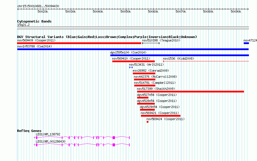Click the dgv2595n100 (Coe2014) blue bar
257x161 pixels.
[180, 55]
